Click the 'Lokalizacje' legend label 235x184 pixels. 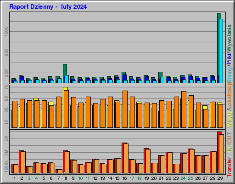click(x=229, y=95)
